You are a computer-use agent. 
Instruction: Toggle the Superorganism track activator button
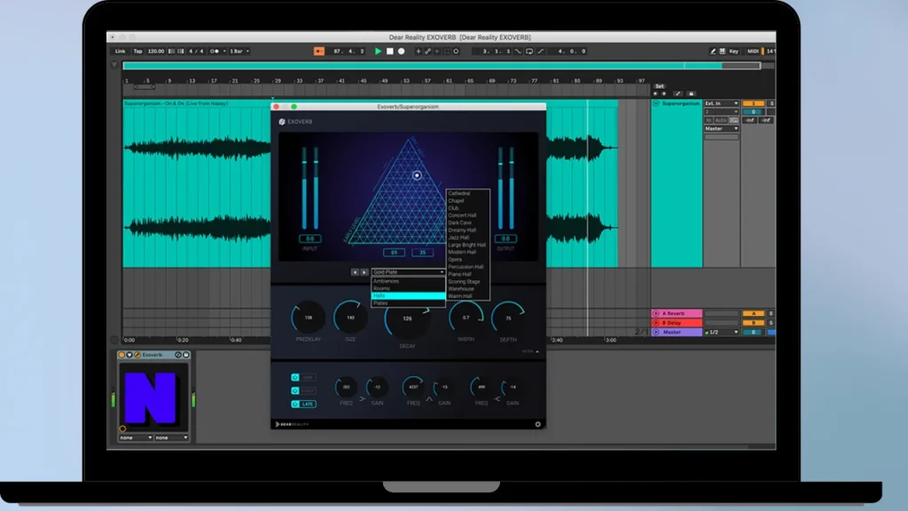[754, 103]
